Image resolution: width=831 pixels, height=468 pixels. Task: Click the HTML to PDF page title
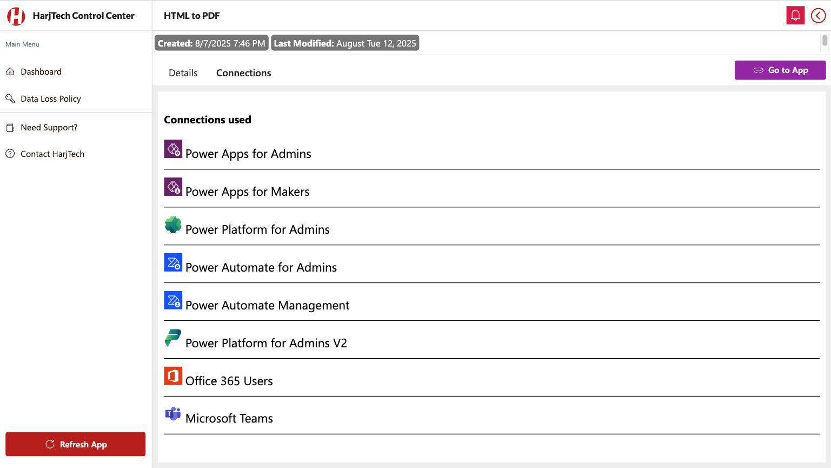(x=192, y=16)
